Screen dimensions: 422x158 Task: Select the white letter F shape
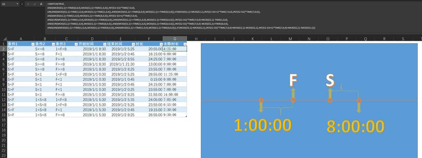point(293,80)
